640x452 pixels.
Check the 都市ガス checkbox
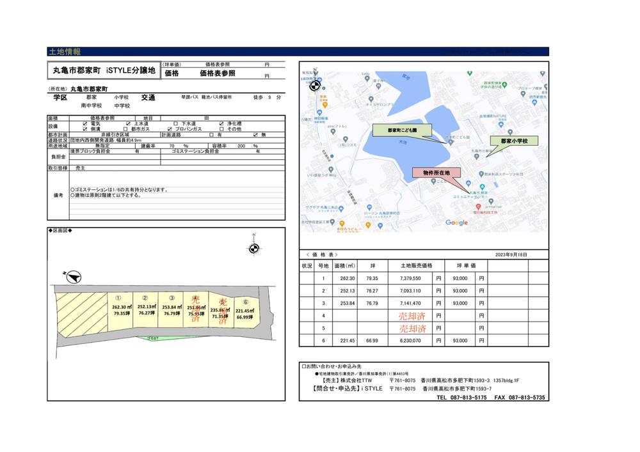[x=125, y=129]
